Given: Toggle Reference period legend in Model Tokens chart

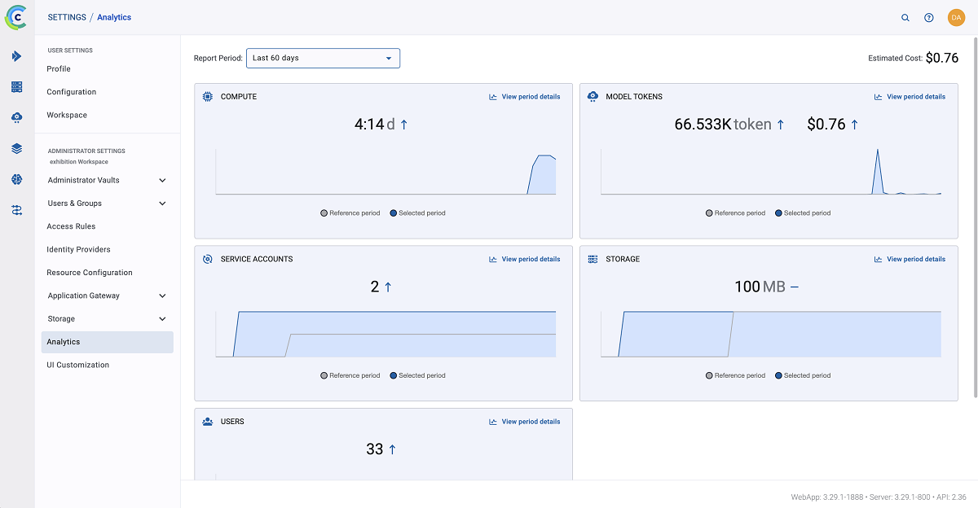Looking at the screenshot, I should 736,213.
